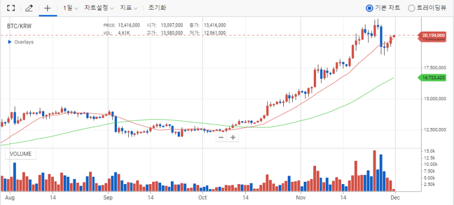The height and width of the screenshot is (205, 454).
Task: Open the 차트설정 dropdown
Action: point(99,8)
